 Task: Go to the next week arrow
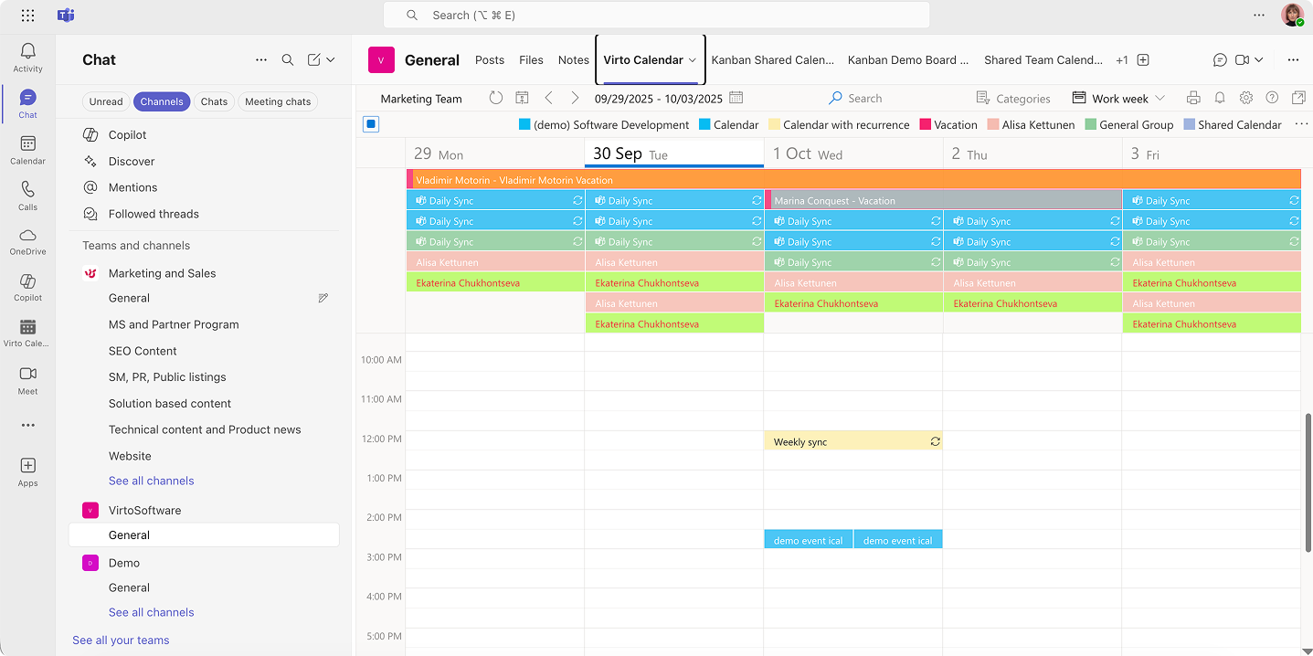tap(575, 98)
